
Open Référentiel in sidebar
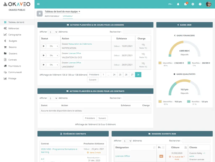[14, 28]
